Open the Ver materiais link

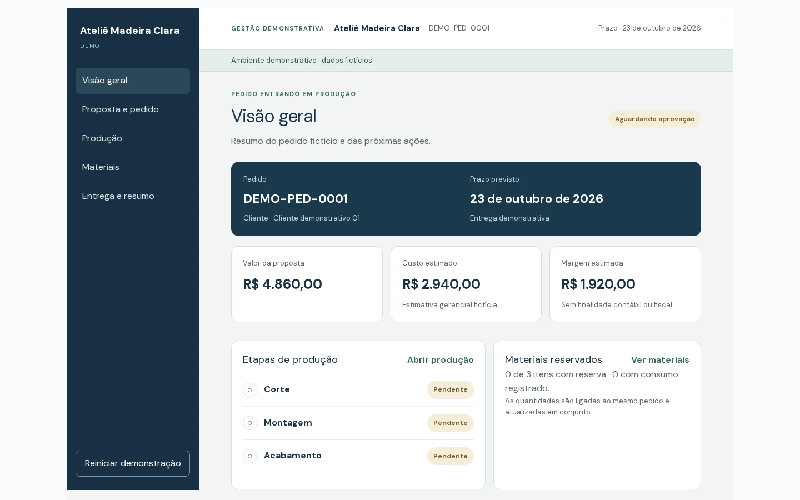660,360
